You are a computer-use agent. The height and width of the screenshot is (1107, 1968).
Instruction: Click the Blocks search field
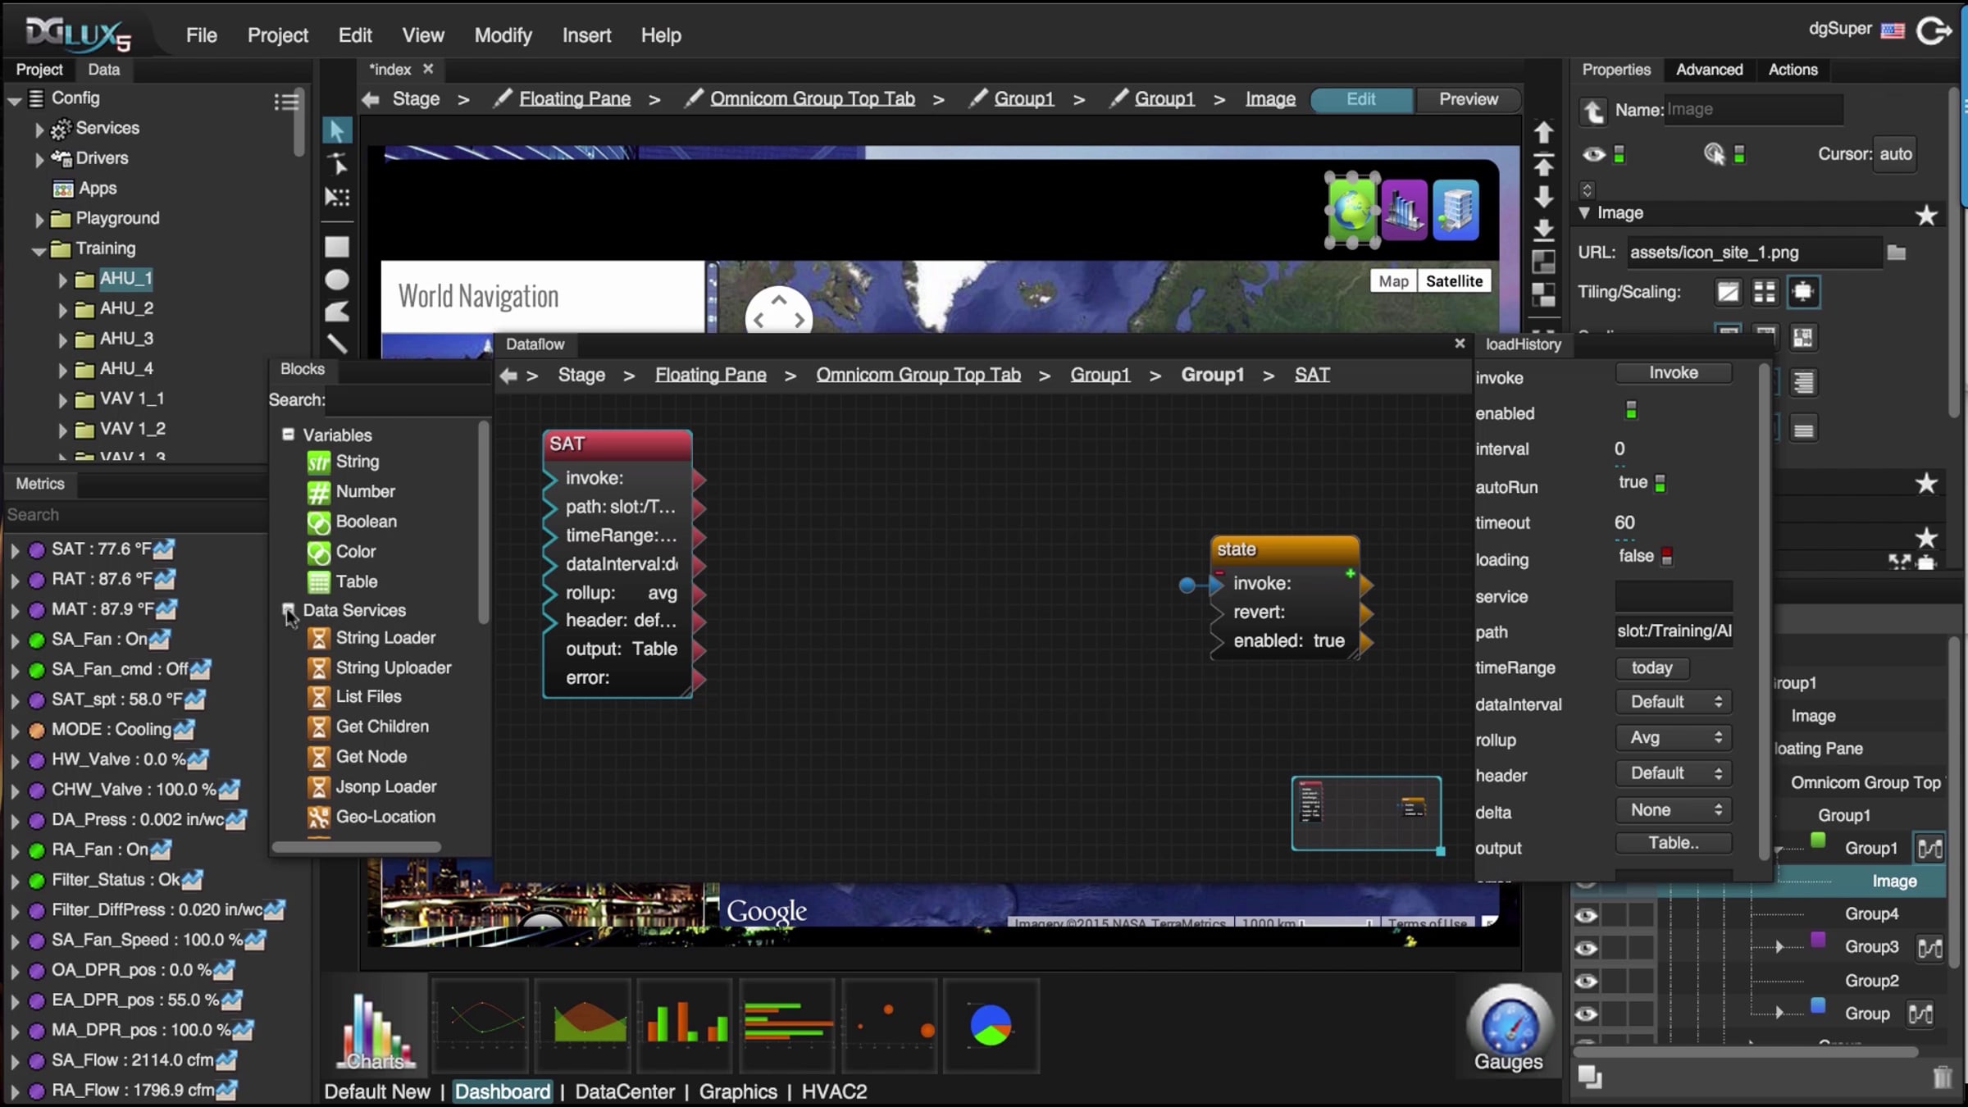(408, 400)
